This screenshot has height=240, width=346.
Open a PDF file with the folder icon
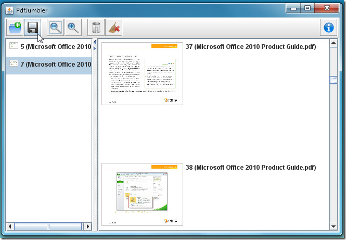tap(15, 28)
